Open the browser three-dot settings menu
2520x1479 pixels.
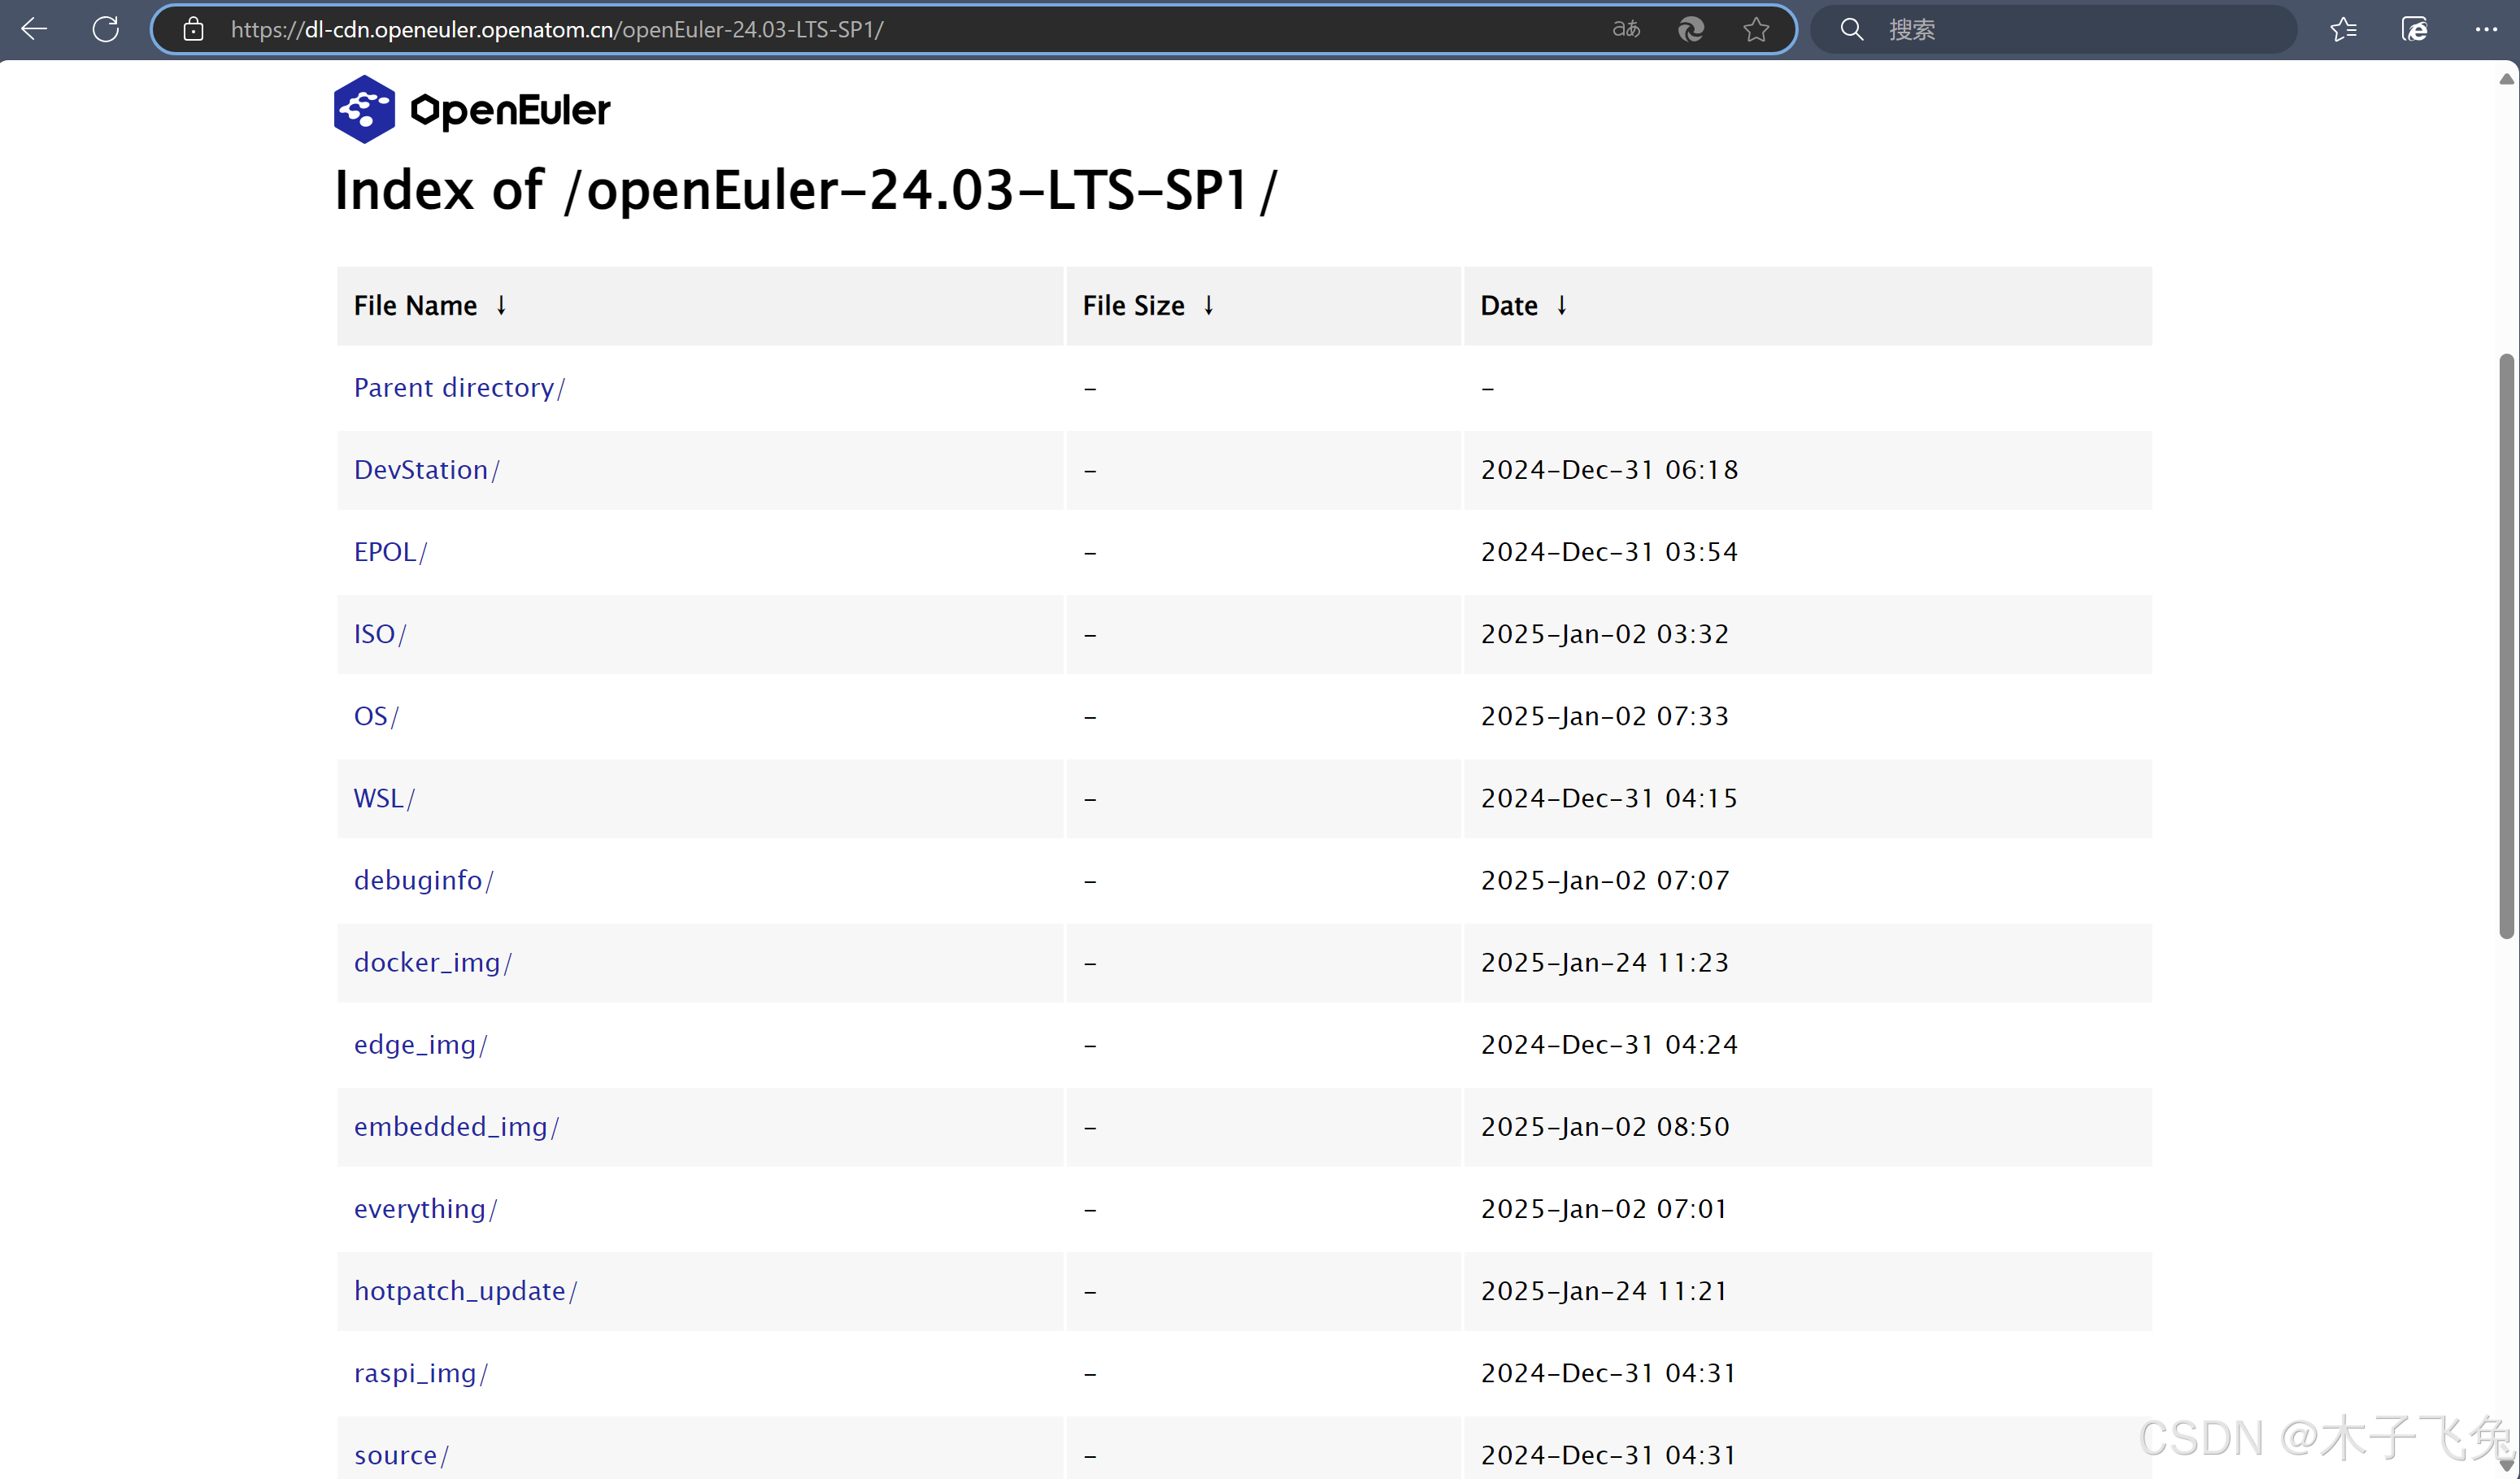coord(2486,29)
